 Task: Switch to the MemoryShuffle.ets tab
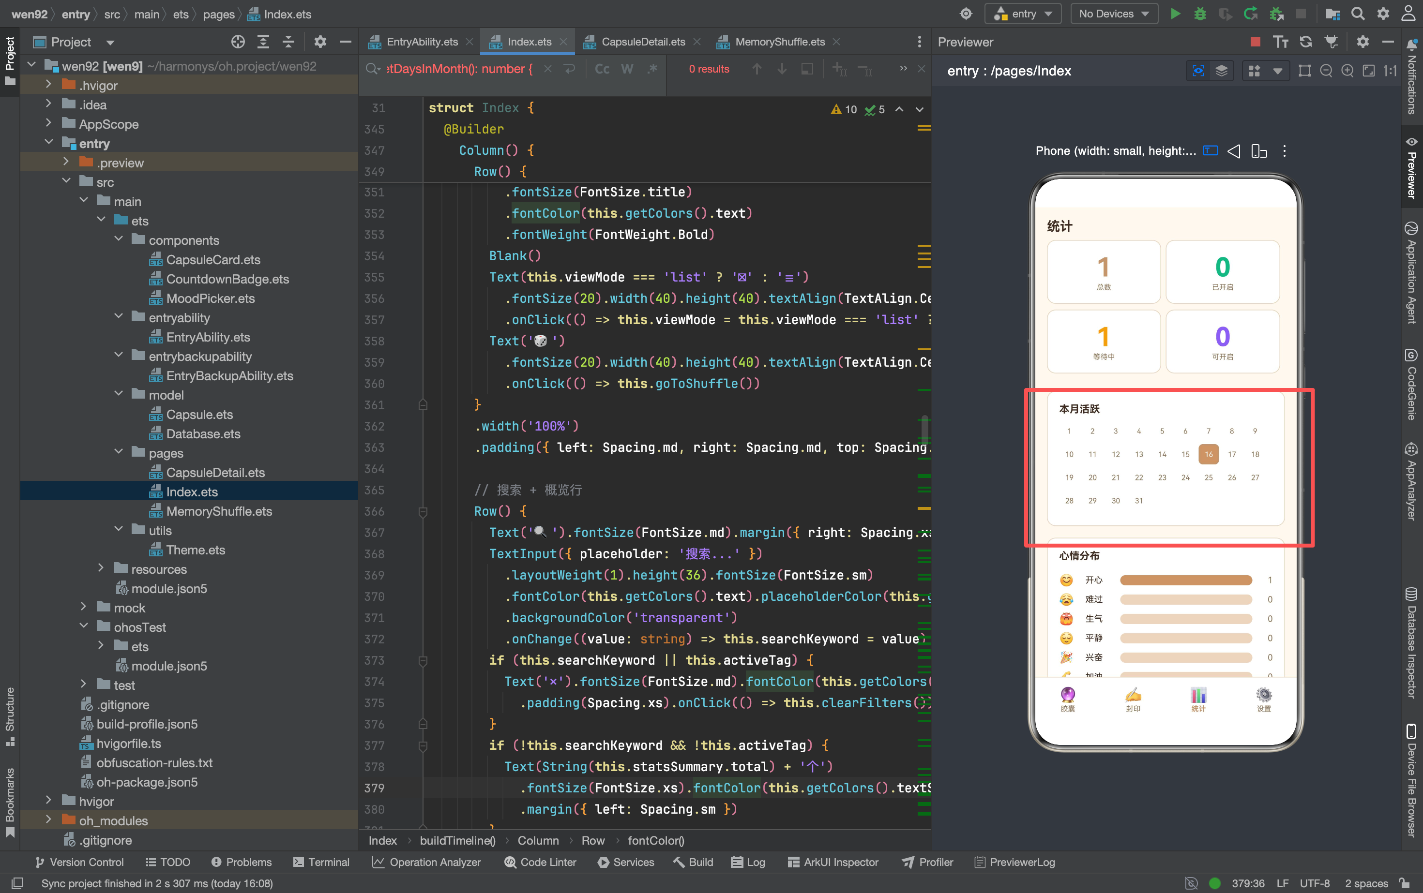(x=779, y=42)
